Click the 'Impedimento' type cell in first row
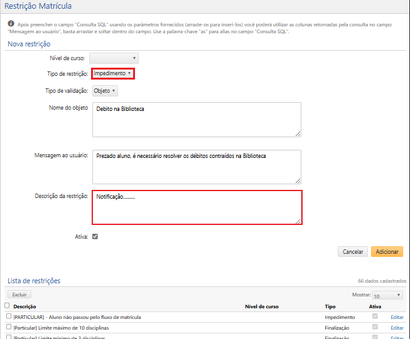 coord(340,317)
